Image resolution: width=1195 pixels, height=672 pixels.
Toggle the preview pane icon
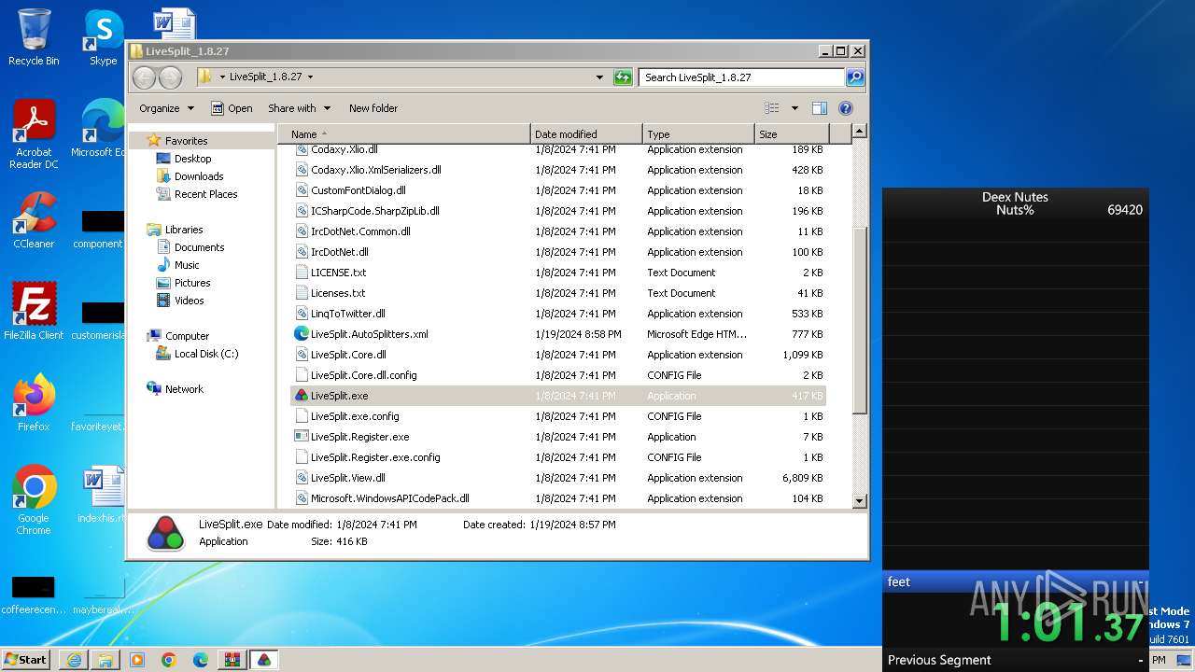point(819,108)
